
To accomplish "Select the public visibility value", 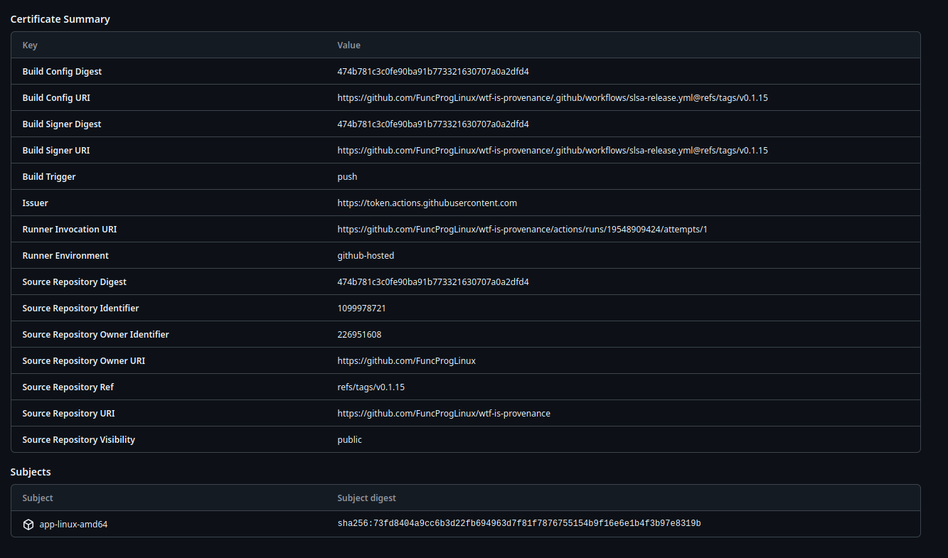I will [x=349, y=440].
